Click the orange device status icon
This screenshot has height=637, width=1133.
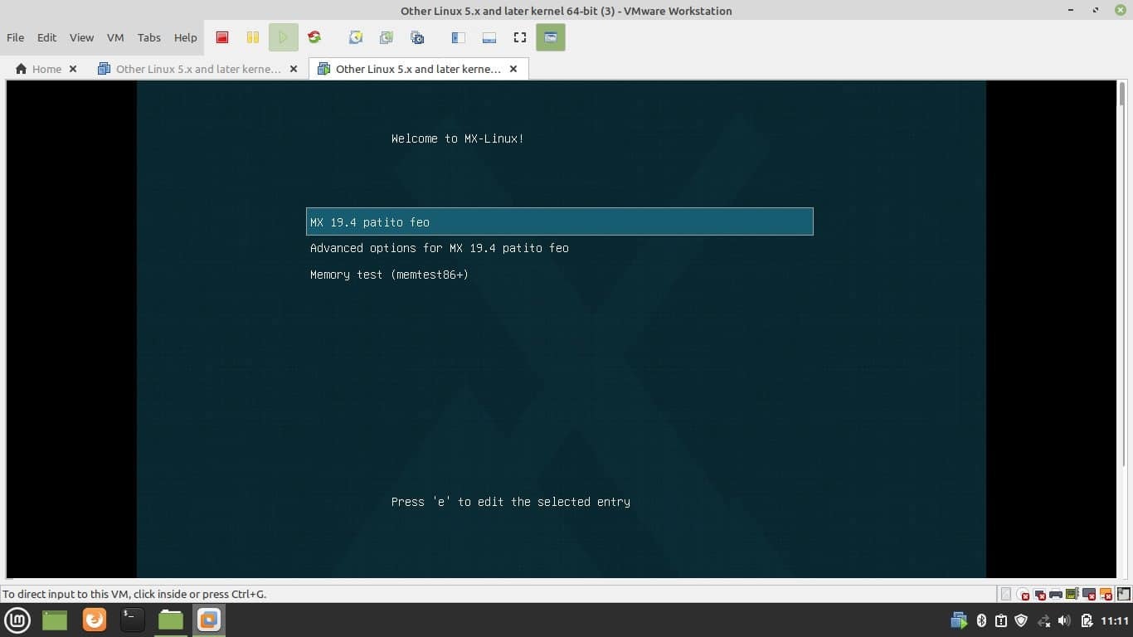click(1106, 594)
